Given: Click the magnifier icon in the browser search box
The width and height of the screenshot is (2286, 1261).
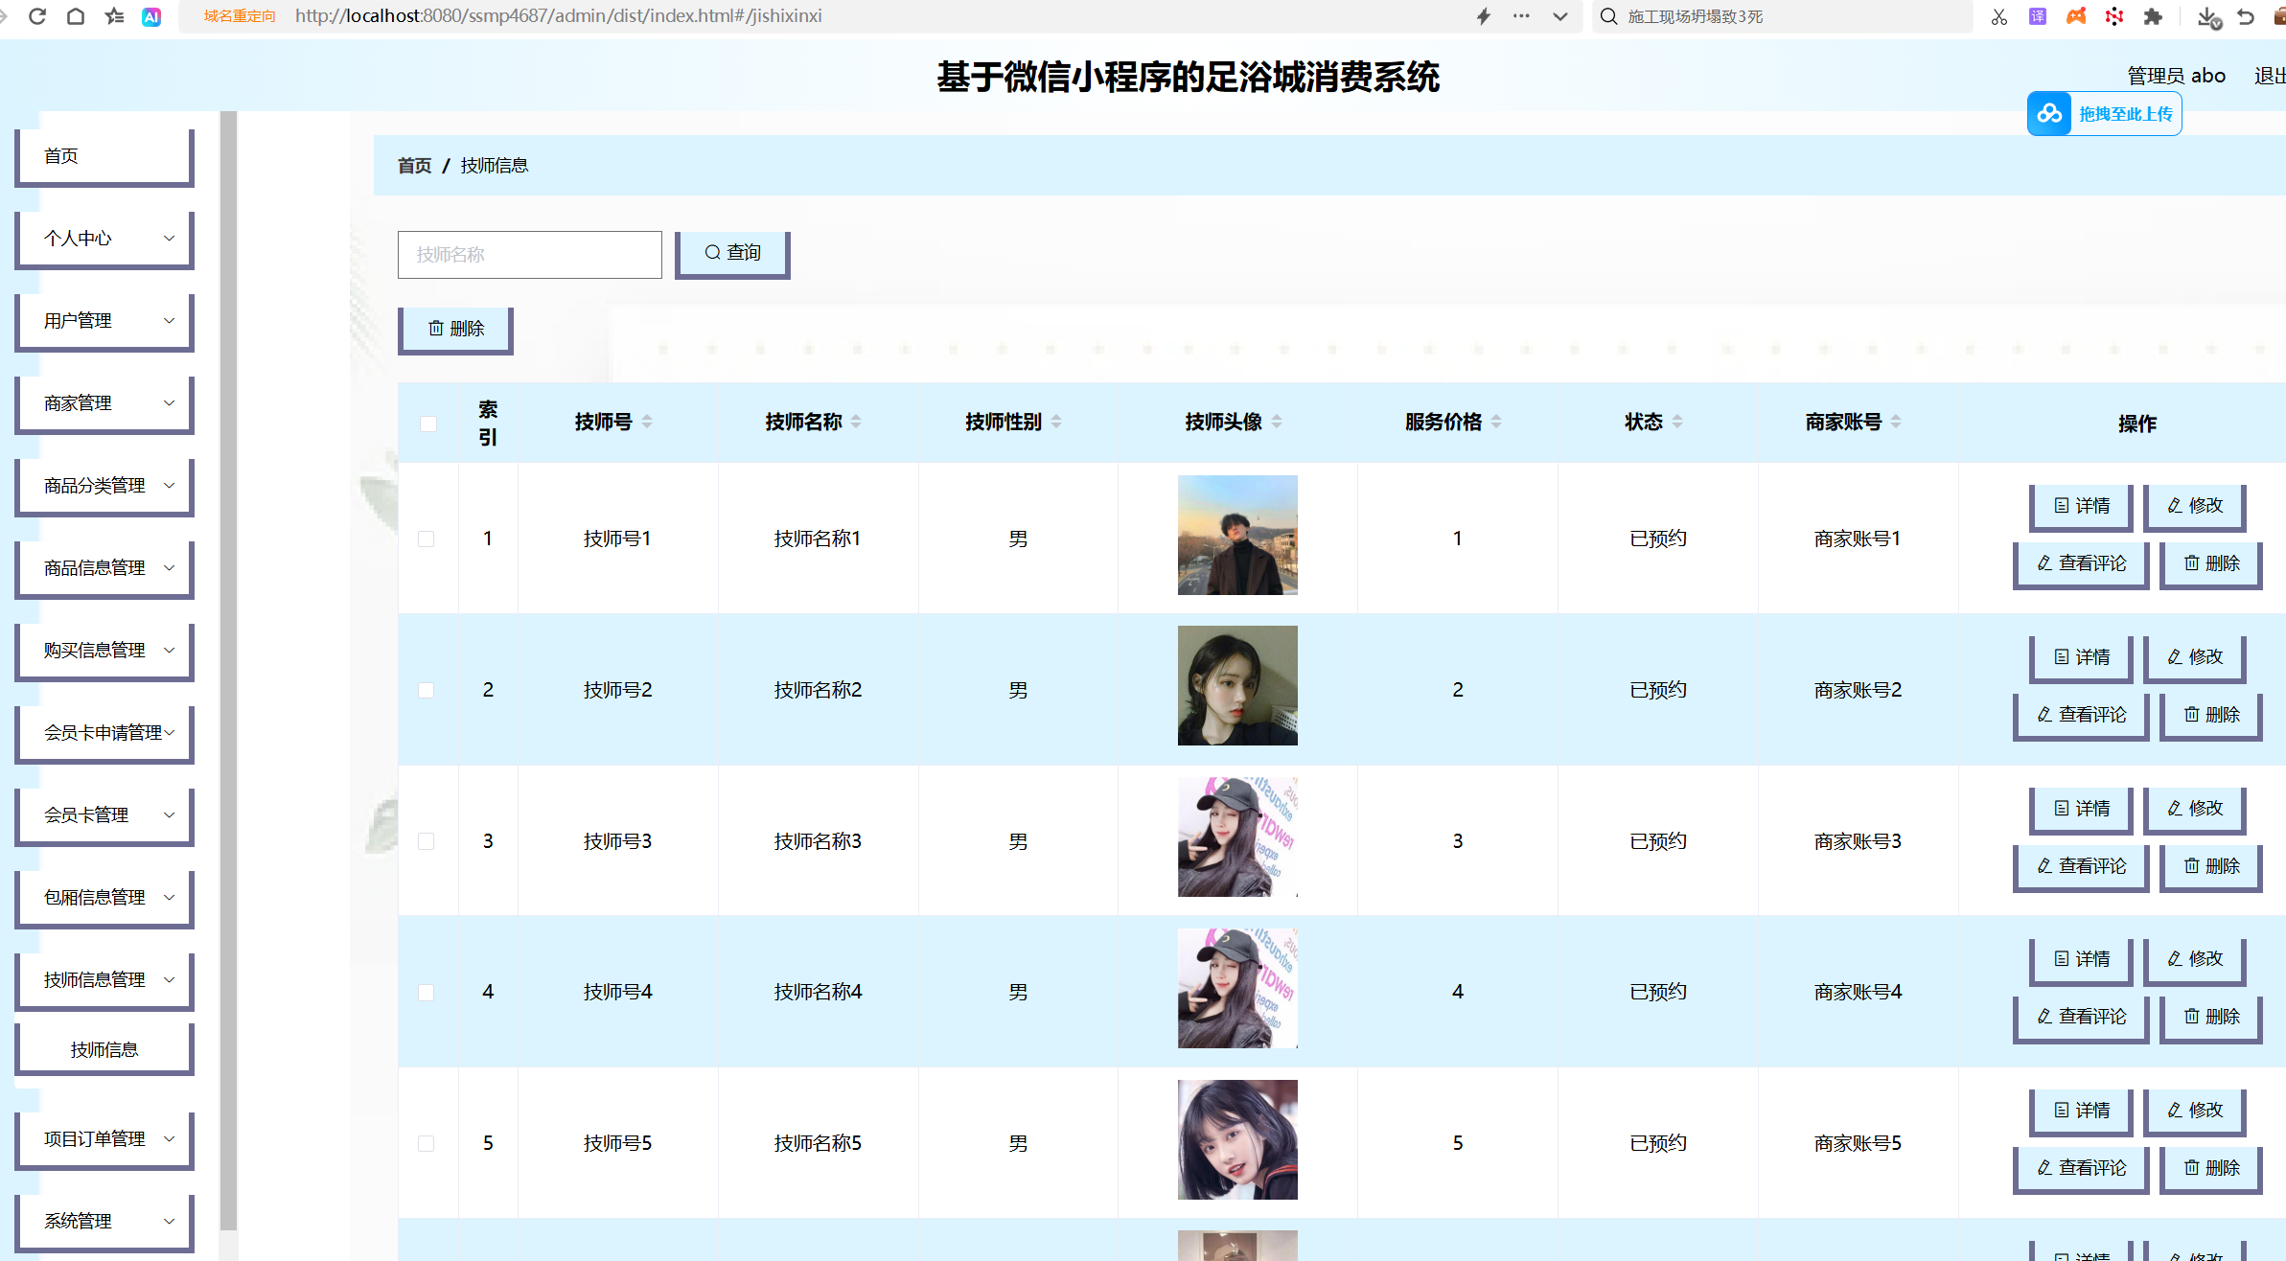Looking at the screenshot, I should (1609, 16).
